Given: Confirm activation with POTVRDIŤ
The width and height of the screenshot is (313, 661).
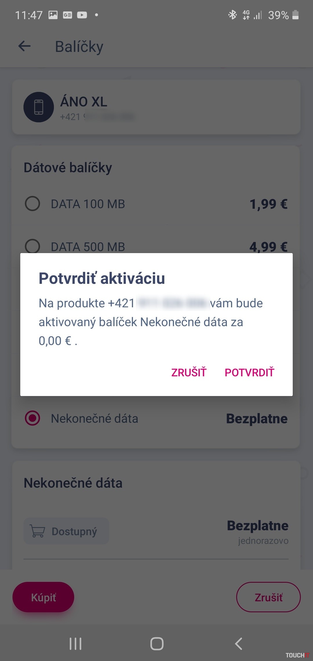Looking at the screenshot, I should [249, 373].
